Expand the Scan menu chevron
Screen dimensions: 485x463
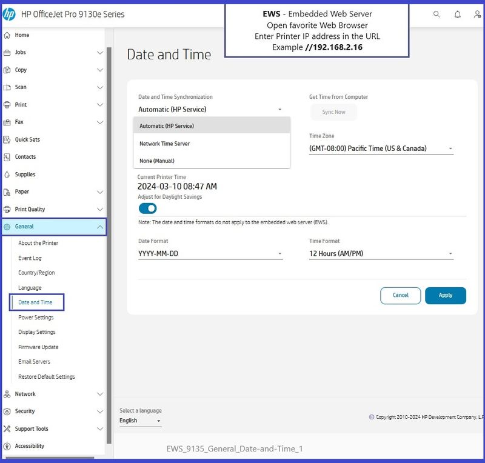100,87
